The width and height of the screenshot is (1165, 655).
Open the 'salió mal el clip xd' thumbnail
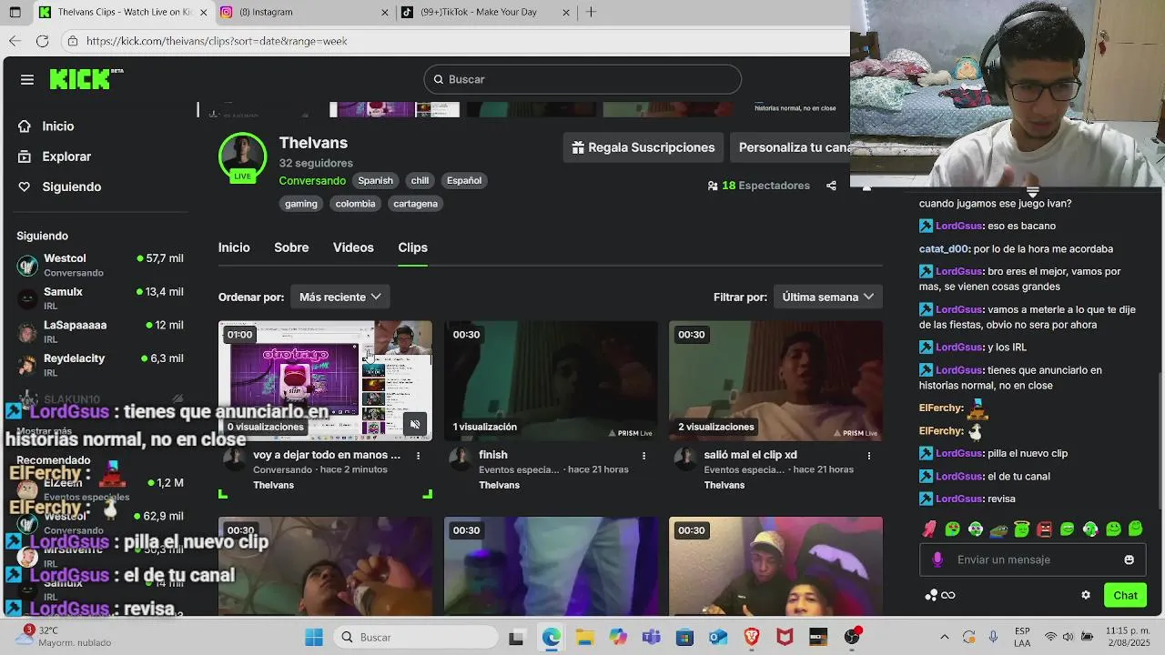(x=775, y=380)
